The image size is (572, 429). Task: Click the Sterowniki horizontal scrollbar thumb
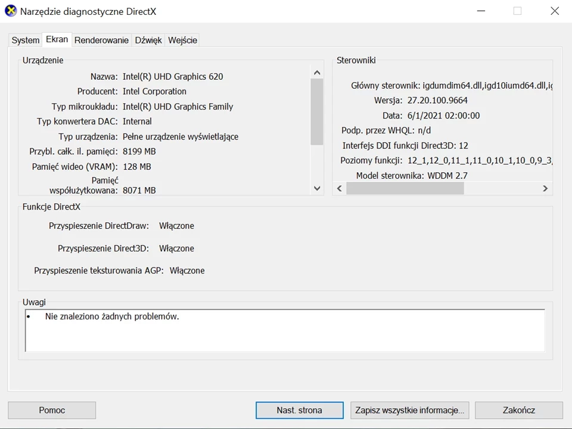[405, 188]
